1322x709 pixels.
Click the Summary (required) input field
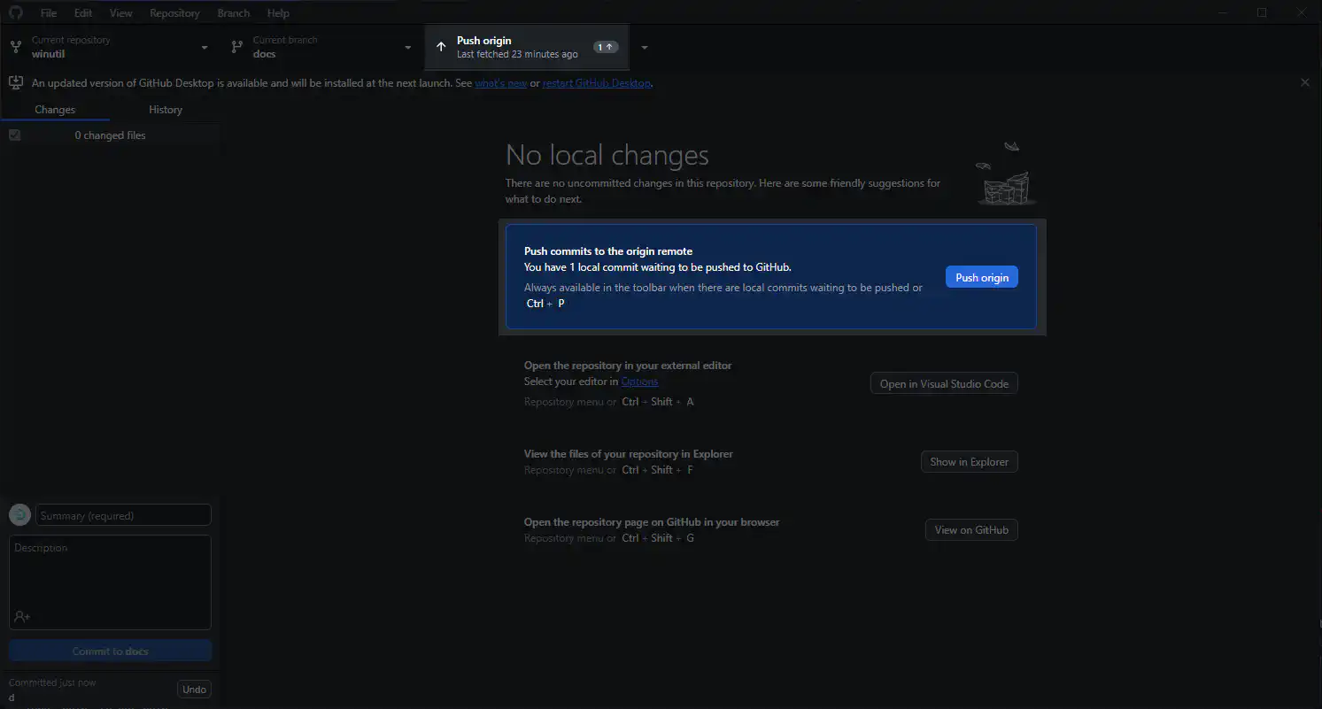coord(123,515)
